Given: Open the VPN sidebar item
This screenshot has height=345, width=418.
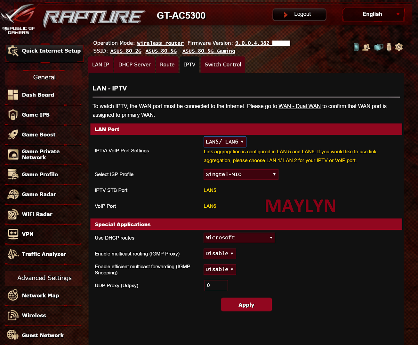Looking at the screenshot, I should 28,234.
